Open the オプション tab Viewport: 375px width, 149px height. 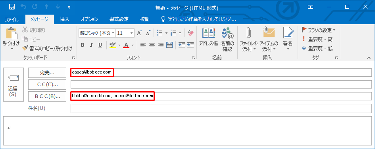pyautogui.click(x=89, y=19)
